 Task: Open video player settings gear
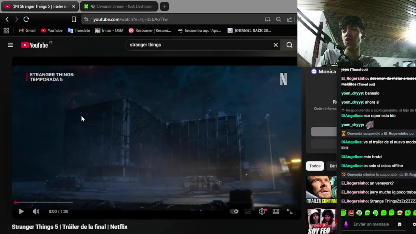click(262, 212)
